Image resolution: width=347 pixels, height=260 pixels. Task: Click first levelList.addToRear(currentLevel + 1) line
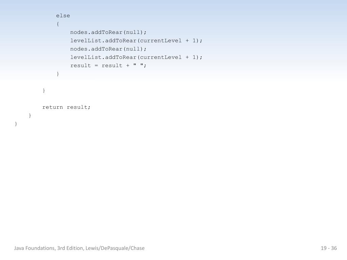(136, 41)
